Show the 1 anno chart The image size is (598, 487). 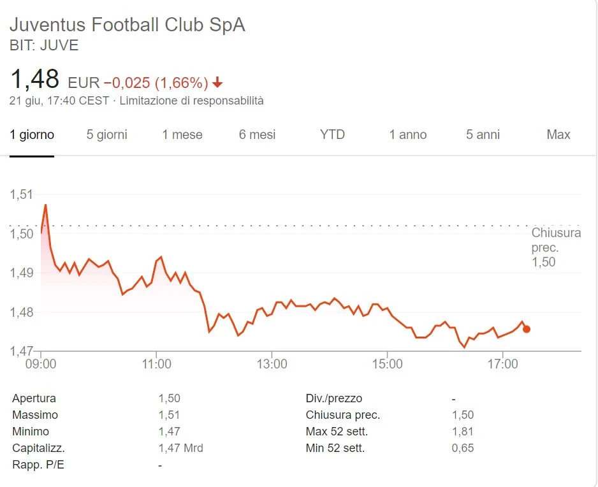[407, 134]
